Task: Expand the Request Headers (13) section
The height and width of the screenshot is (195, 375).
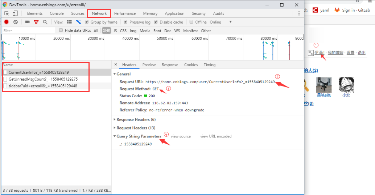Action: point(135,128)
